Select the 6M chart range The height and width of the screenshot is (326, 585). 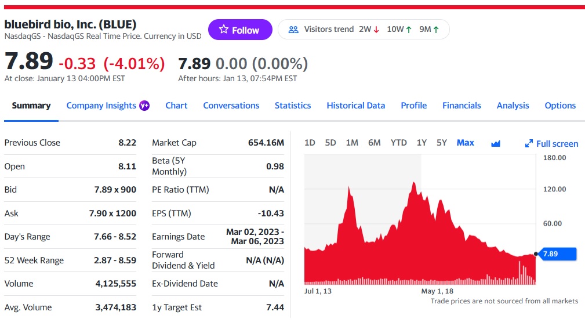pos(374,143)
